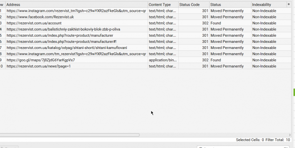Viewport: 295px width, 148px height.
Task: Click status code 302 in the goo.gl row
Action: coord(194,60)
